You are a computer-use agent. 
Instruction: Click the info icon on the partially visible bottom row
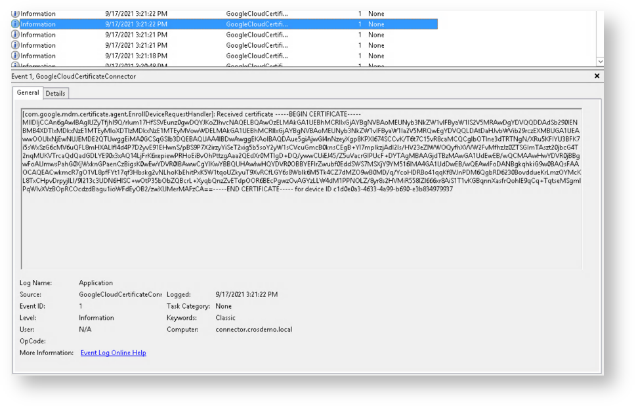pos(16,66)
